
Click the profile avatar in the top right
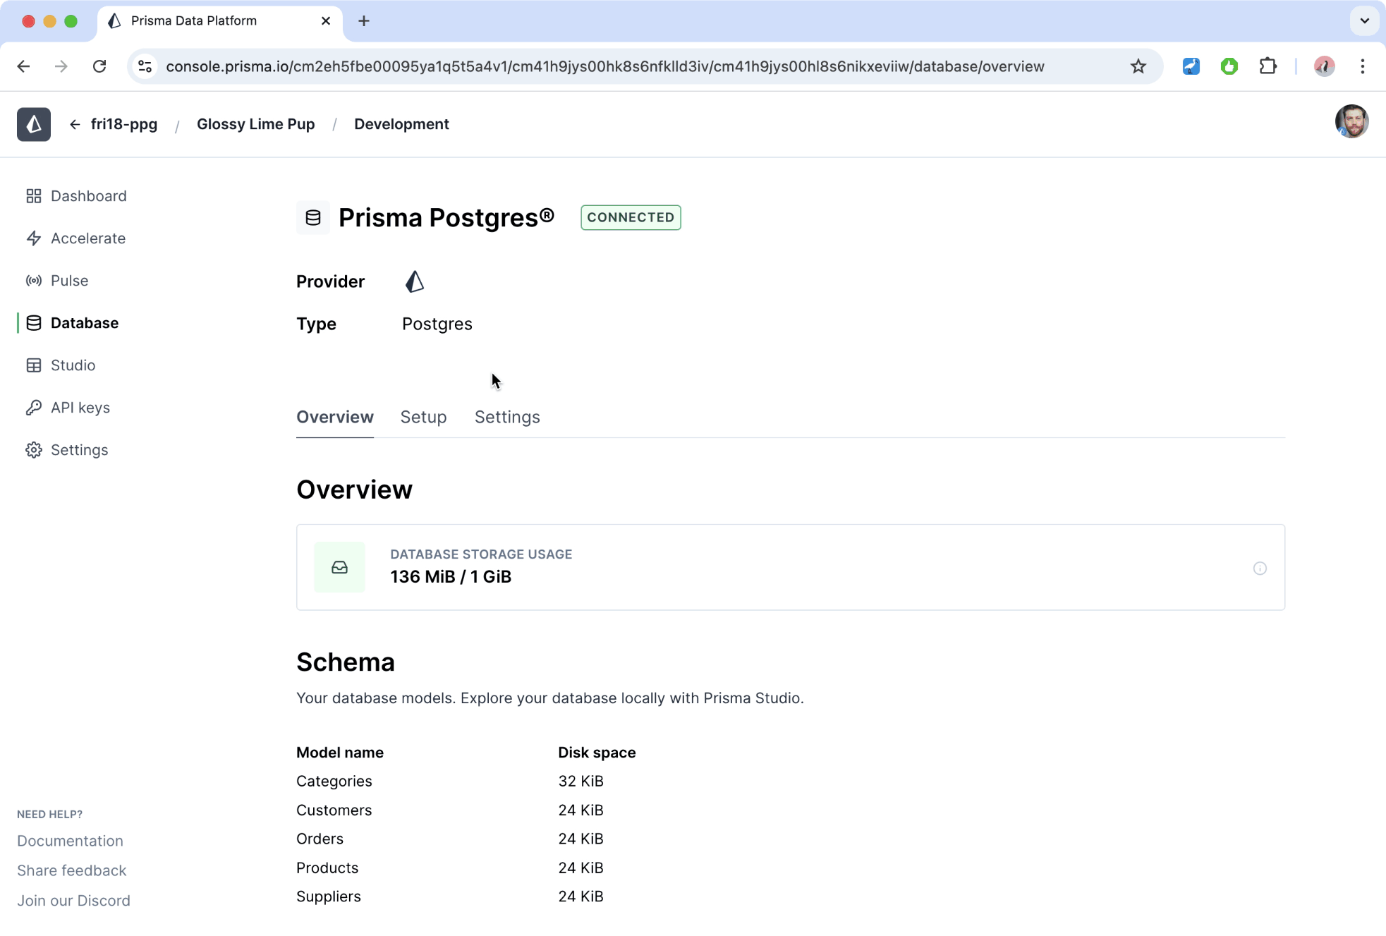point(1351,121)
